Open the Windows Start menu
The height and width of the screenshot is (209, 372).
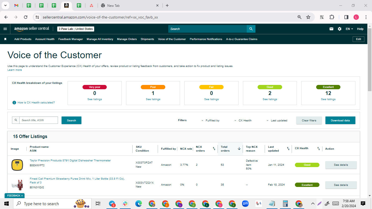tap(7, 204)
